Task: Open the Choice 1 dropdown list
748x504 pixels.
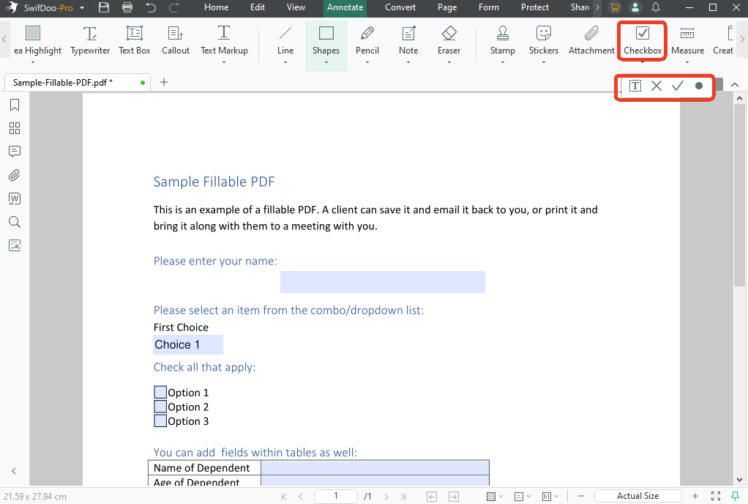Action: point(188,344)
